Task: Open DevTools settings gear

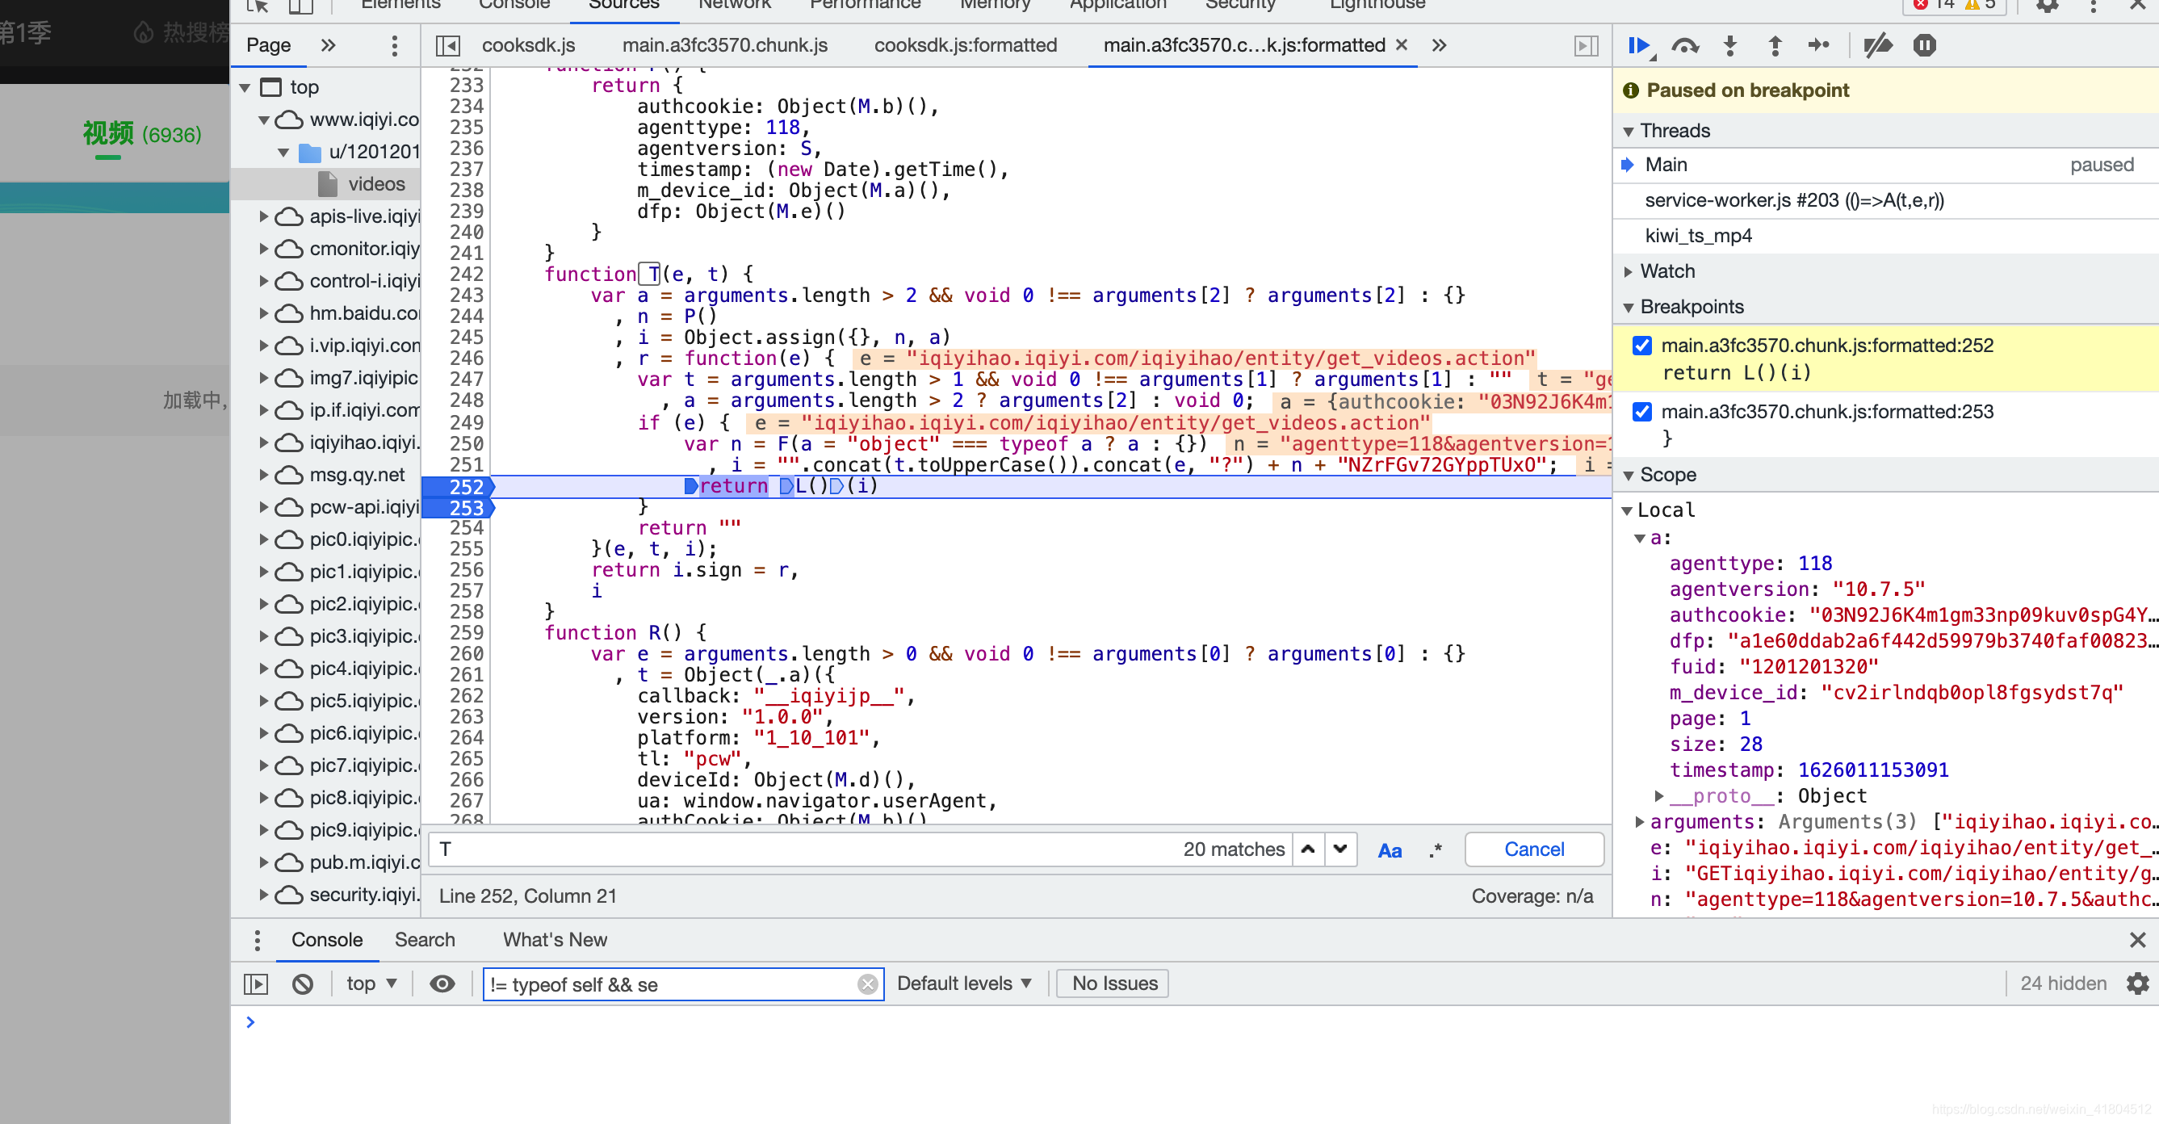Action: pos(2048,5)
